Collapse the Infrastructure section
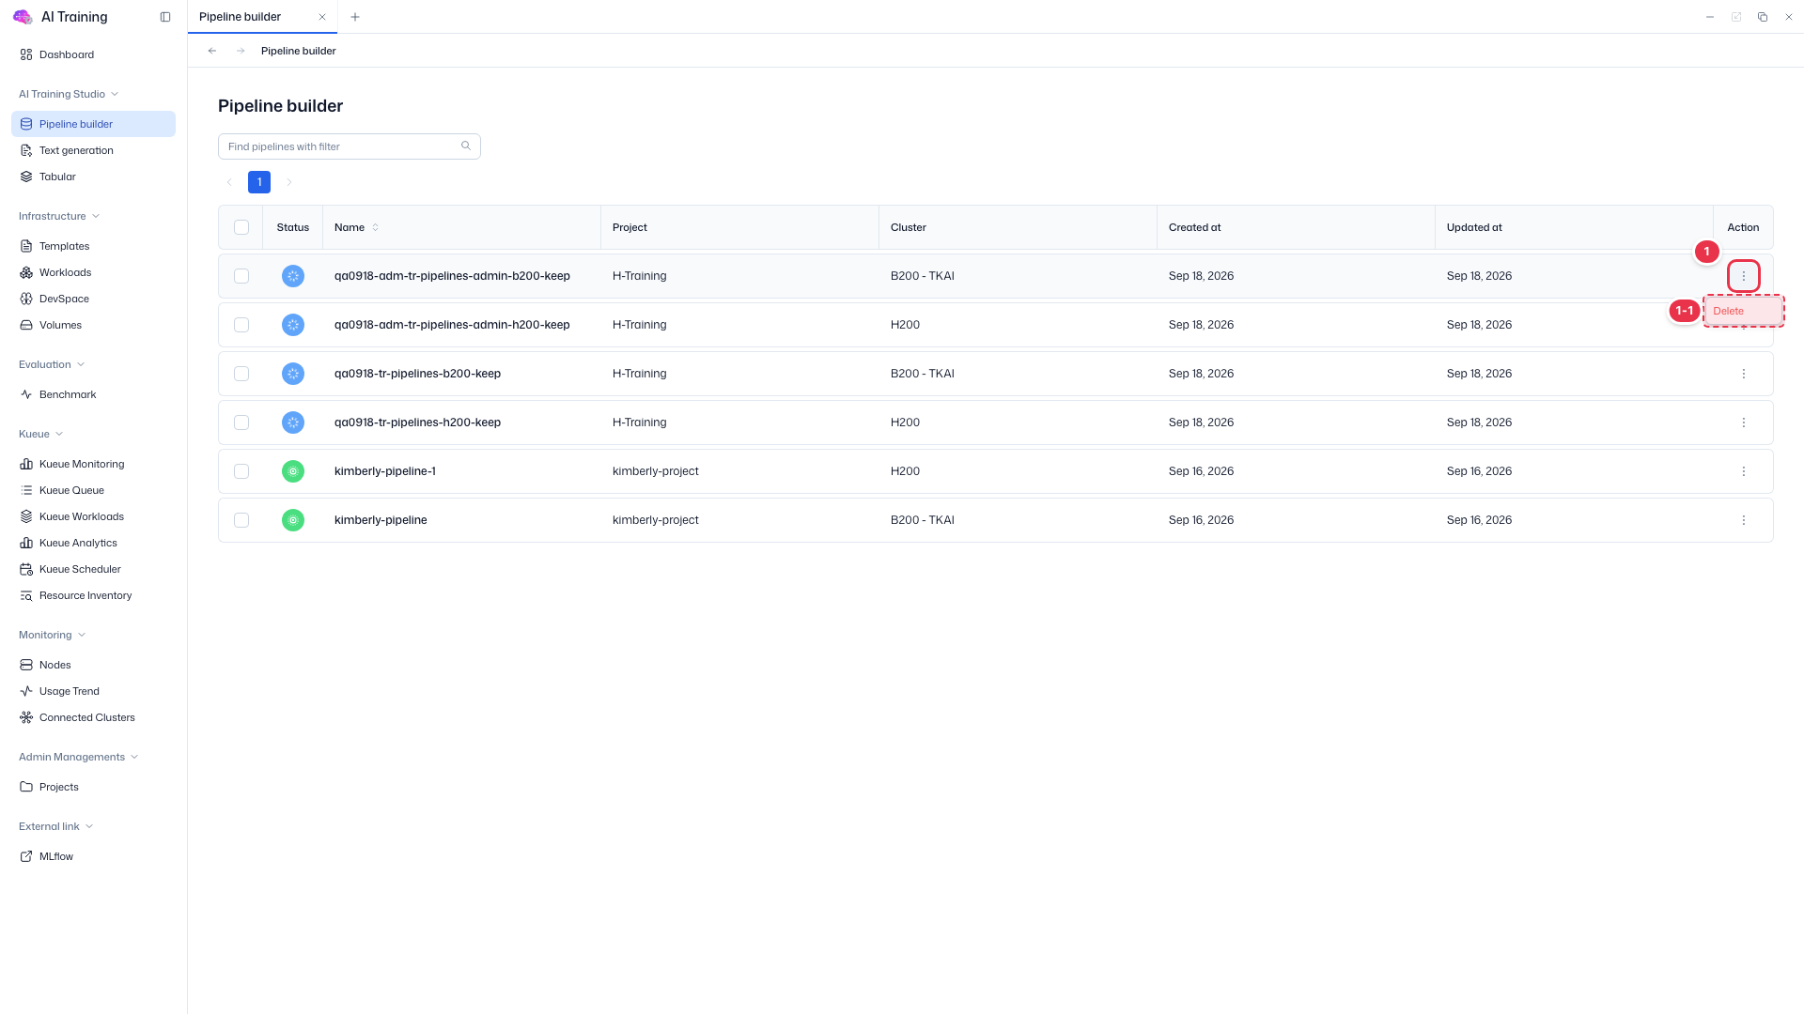The image size is (1804, 1014). click(x=59, y=216)
